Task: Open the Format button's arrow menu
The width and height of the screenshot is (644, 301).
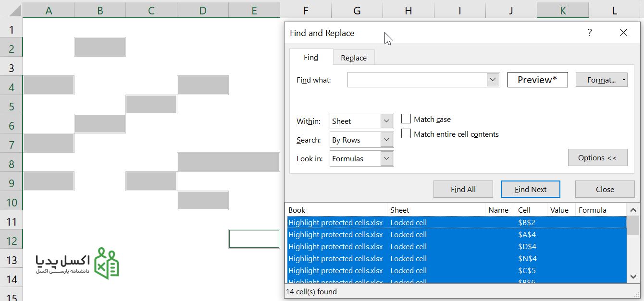Action: click(x=624, y=80)
